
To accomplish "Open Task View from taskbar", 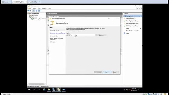I will click(x=39, y=89).
